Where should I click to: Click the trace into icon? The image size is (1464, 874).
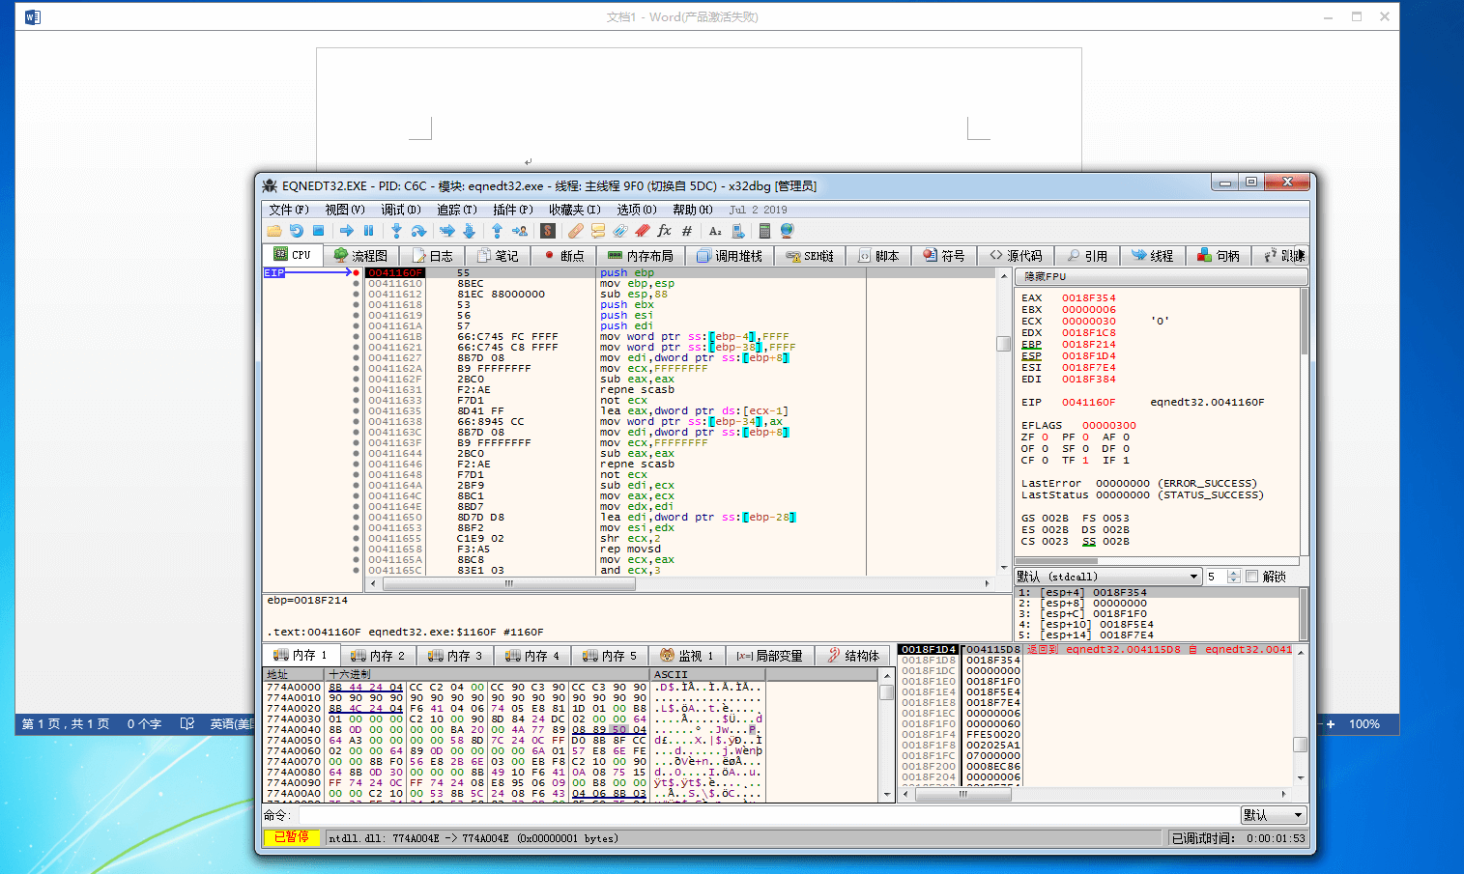coord(446,231)
